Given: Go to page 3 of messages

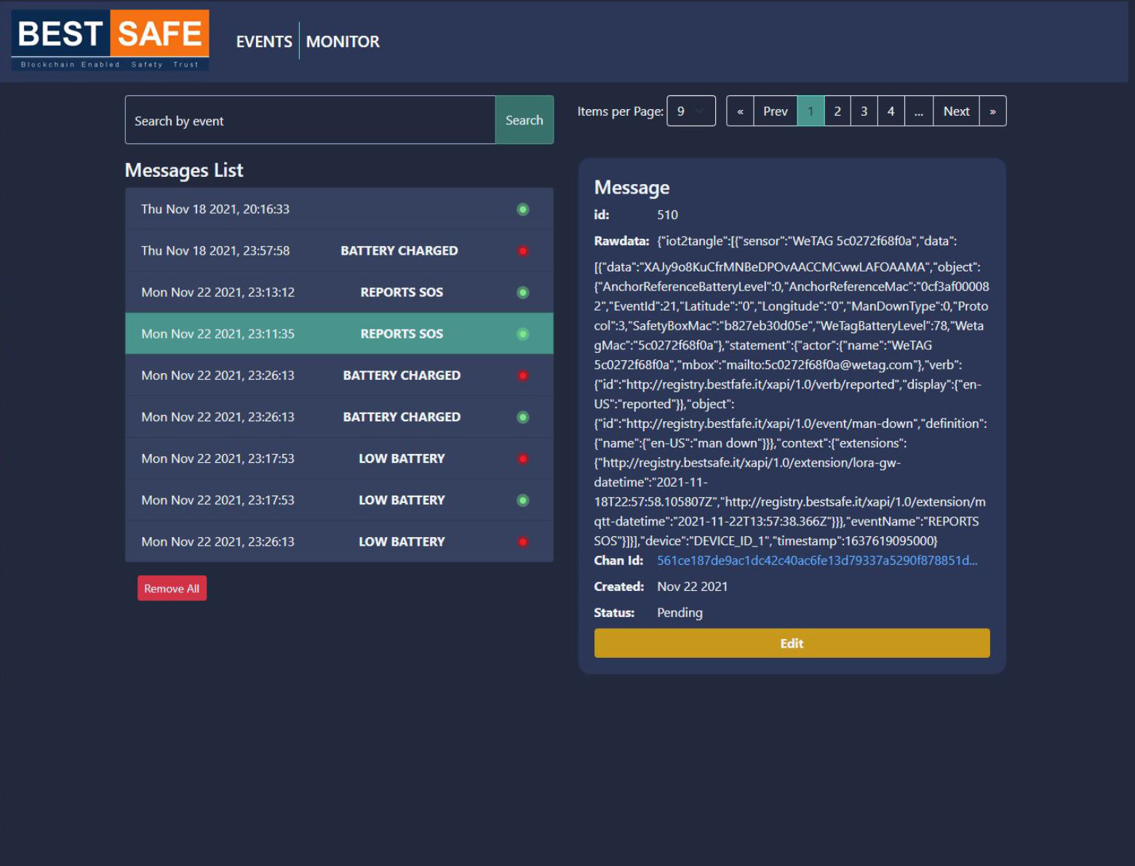Looking at the screenshot, I should pos(864,111).
